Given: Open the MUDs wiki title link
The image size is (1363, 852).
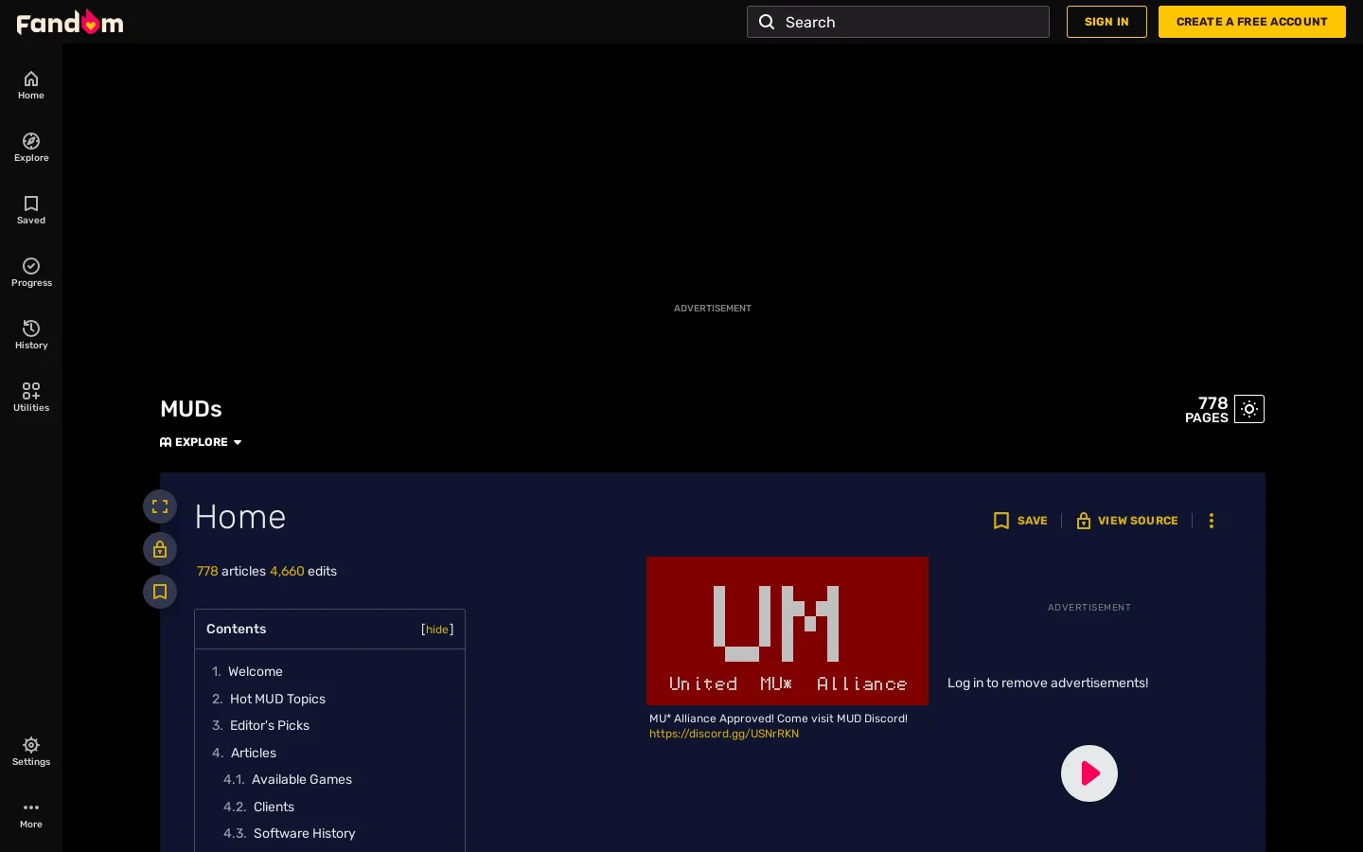Looking at the screenshot, I should pos(191,409).
